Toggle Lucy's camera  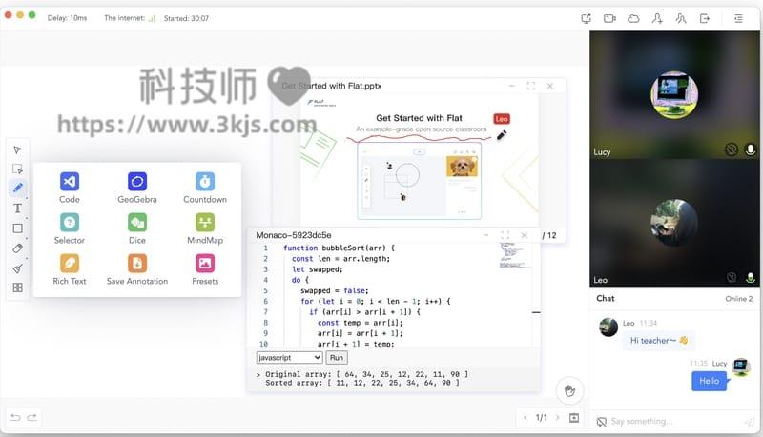[731, 149]
